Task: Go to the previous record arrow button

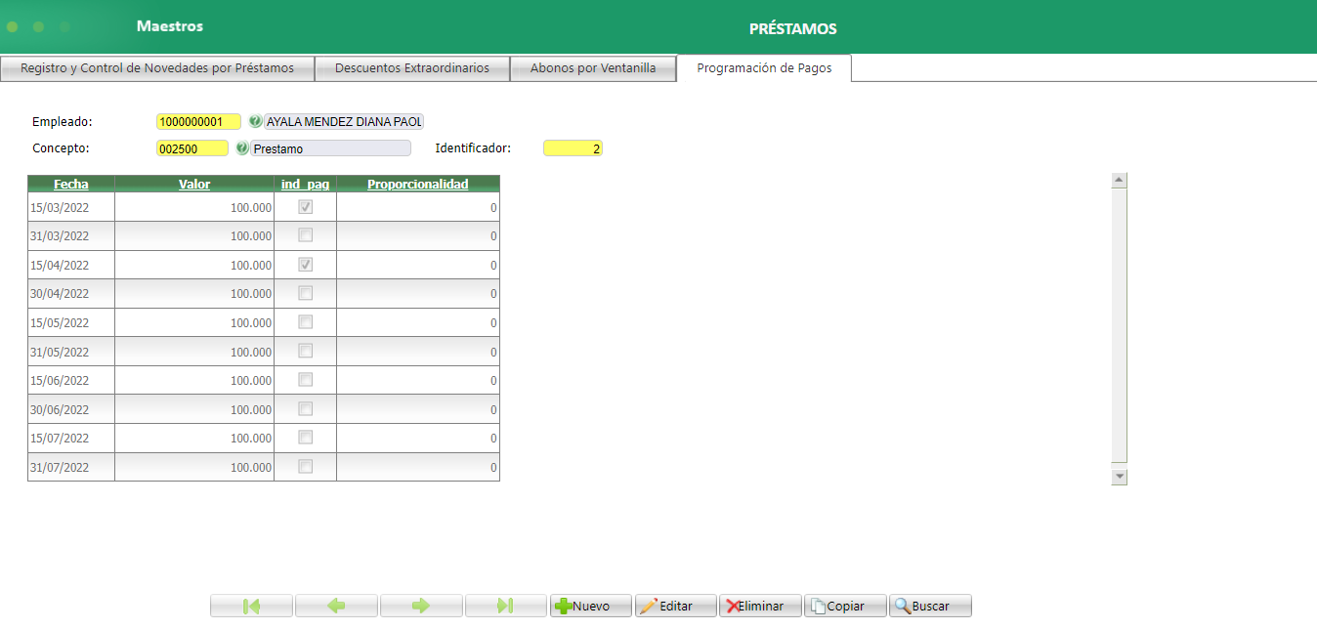Action: coord(336,606)
